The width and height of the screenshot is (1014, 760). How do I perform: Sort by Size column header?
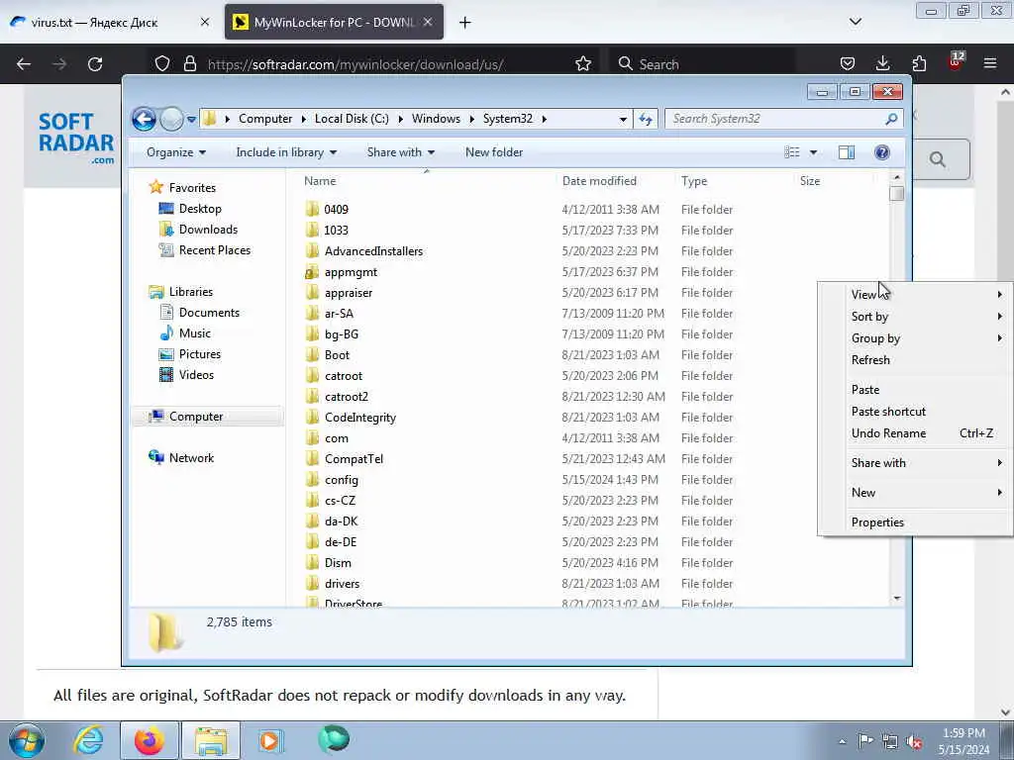(x=810, y=181)
